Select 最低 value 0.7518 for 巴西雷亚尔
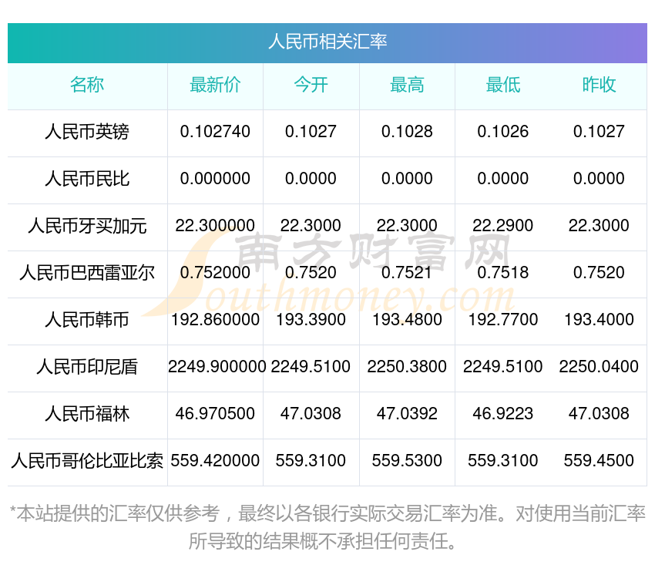 (503, 273)
